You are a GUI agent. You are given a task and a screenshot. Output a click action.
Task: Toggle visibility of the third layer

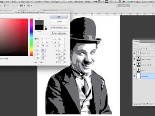pos(134,65)
